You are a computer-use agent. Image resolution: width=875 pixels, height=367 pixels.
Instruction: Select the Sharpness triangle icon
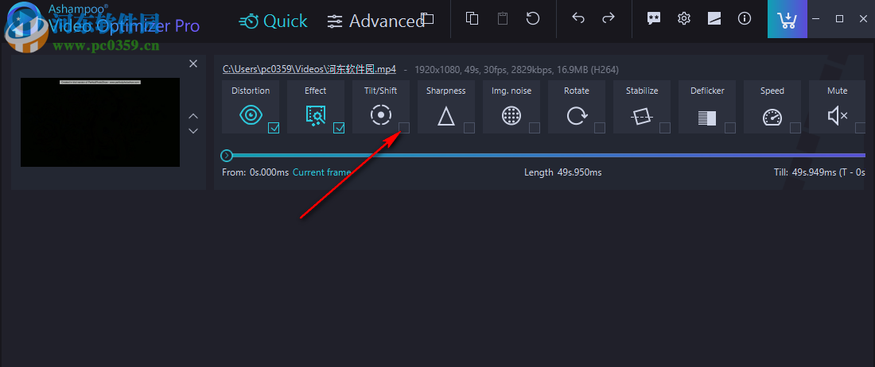[x=446, y=116]
